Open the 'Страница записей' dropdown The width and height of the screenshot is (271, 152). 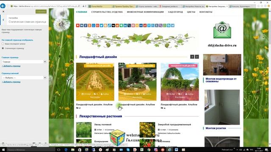(24, 78)
